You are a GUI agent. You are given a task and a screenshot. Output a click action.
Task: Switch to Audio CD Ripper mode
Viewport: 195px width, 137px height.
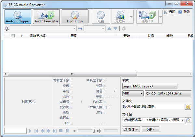tap(18, 17)
